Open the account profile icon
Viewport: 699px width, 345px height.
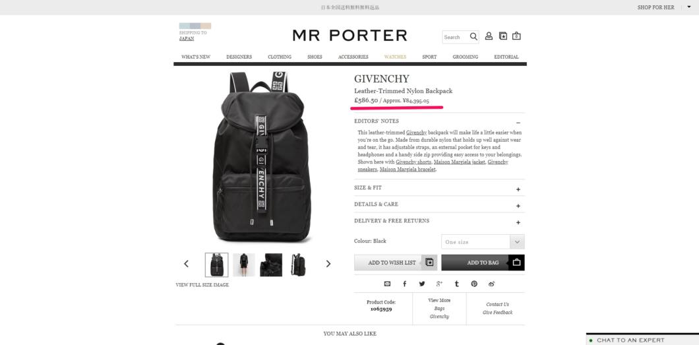[x=489, y=36]
